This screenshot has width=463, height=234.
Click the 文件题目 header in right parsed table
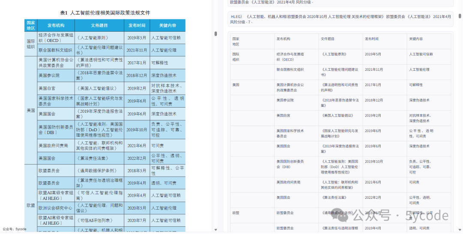(x=328, y=39)
